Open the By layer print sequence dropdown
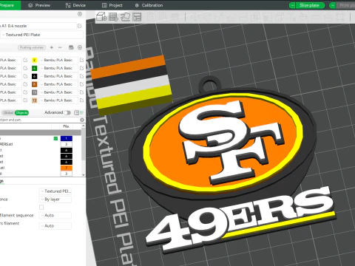 coord(55,199)
